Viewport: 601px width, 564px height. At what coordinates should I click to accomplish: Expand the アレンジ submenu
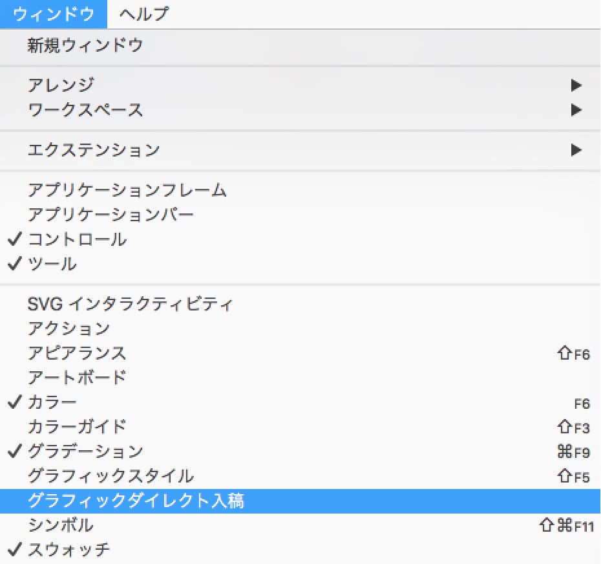point(61,85)
